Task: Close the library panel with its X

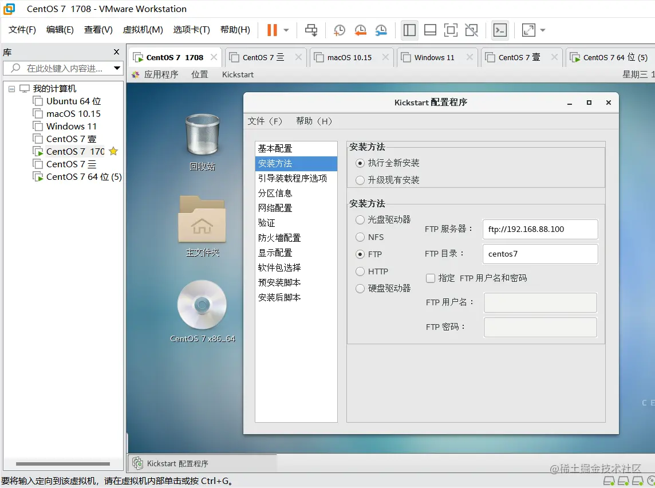Action: [x=117, y=52]
